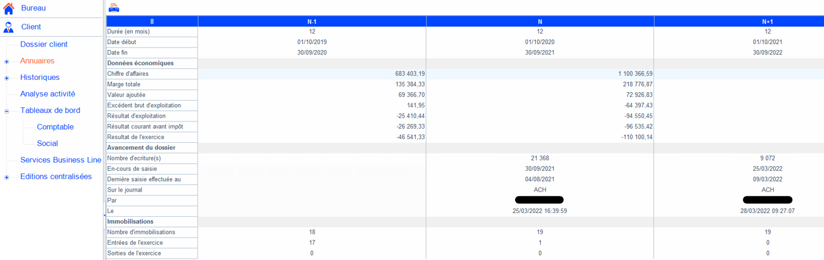Click the N column header

pyautogui.click(x=540, y=21)
